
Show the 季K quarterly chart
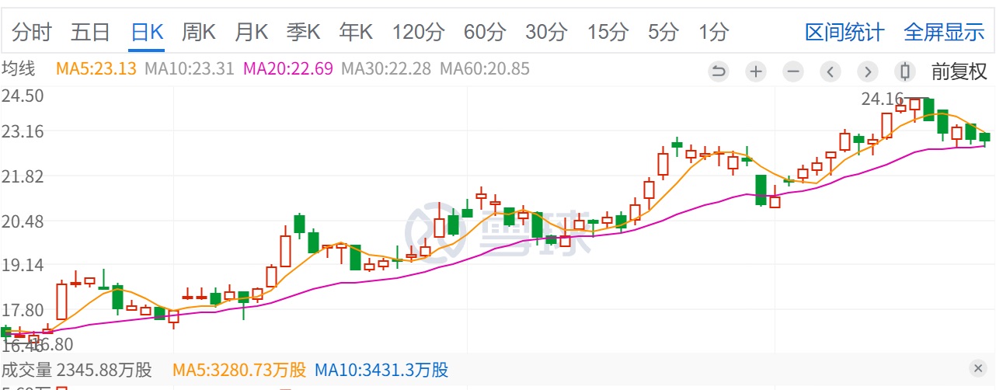click(303, 32)
